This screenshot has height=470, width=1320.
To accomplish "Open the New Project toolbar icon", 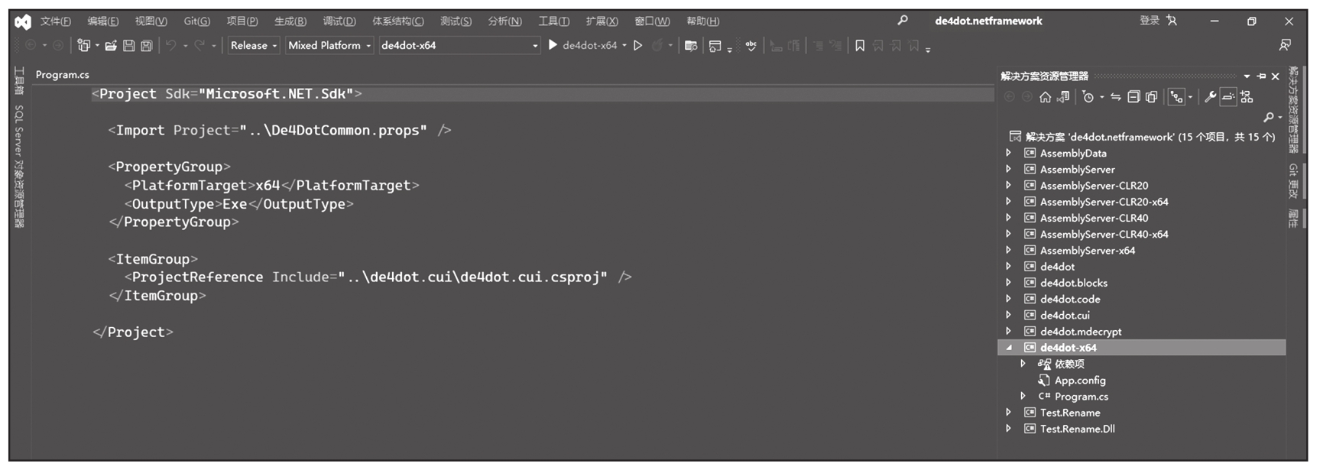I will (83, 46).
